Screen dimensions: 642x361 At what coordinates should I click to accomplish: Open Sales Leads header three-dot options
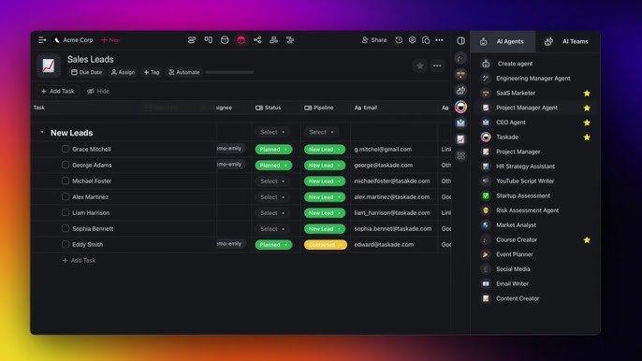click(x=437, y=65)
